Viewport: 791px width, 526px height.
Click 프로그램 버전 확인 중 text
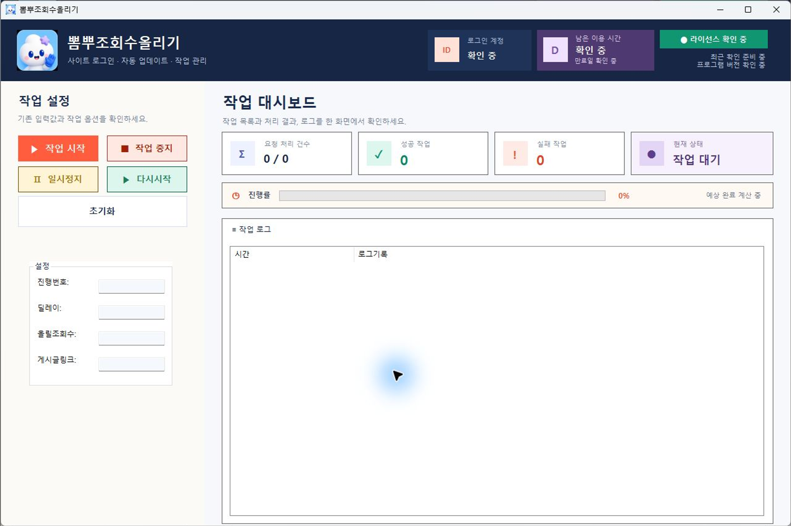(x=731, y=65)
